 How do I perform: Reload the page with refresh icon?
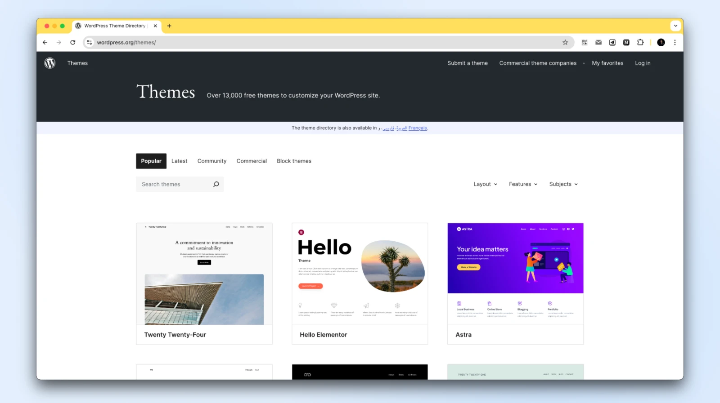[73, 42]
